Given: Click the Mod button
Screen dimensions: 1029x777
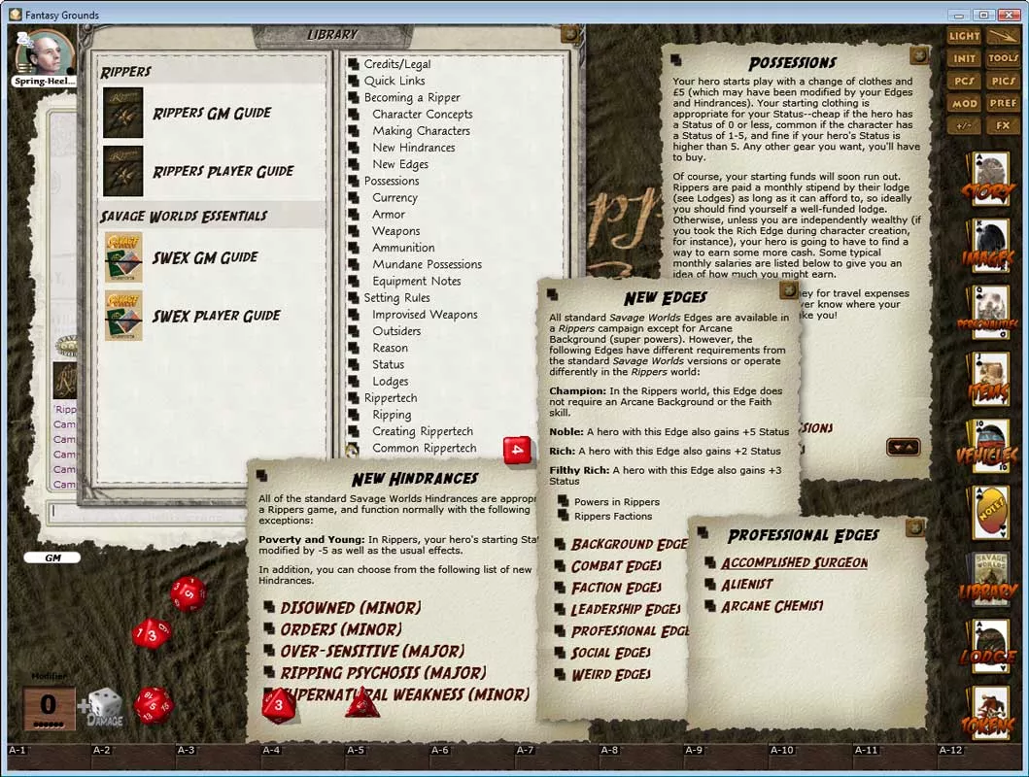Looking at the screenshot, I should coord(963,103).
